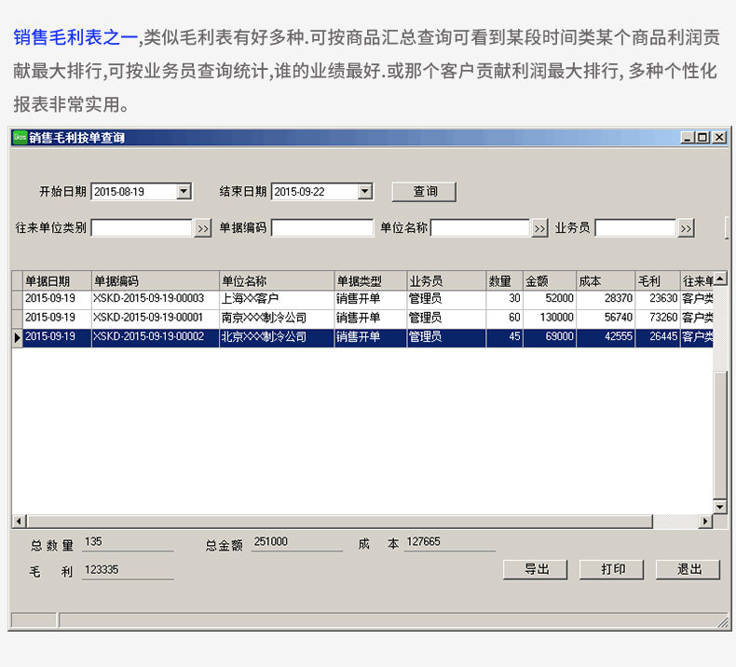The width and height of the screenshot is (736, 667).
Task: Select row XSKD-2015-09-19-00003
Action: coord(362,299)
